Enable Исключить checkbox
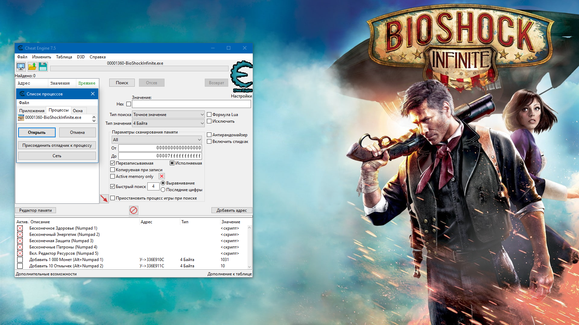The width and height of the screenshot is (579, 325). [x=209, y=121]
